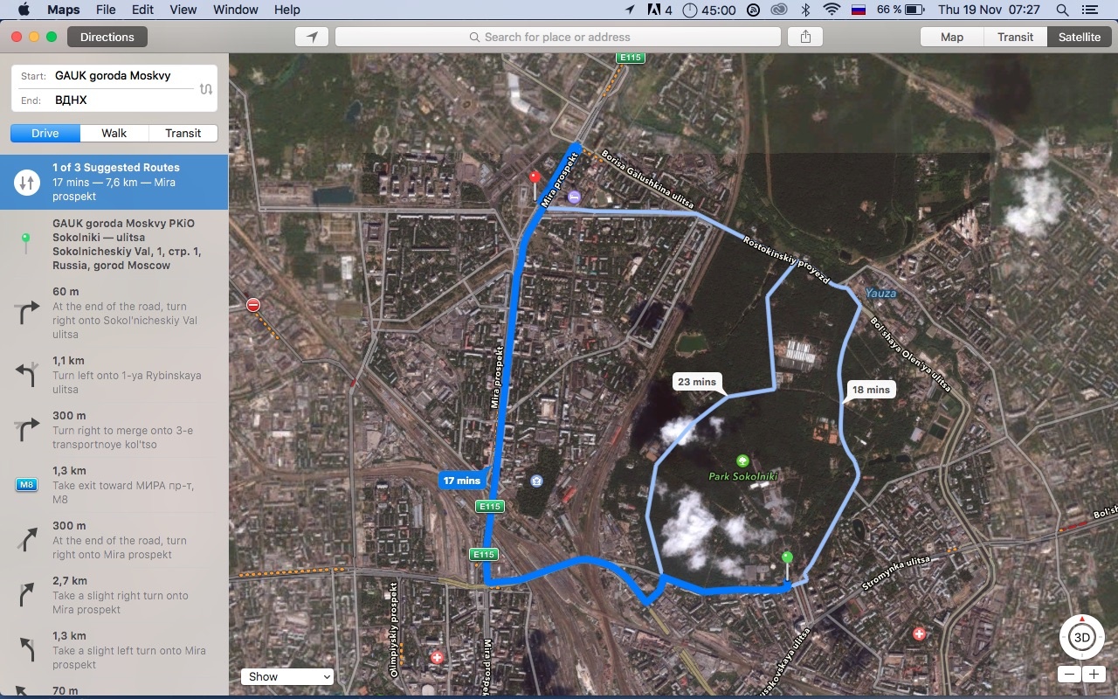Click the 45:00 timer menu bar item
1118x699 pixels.
click(709, 10)
